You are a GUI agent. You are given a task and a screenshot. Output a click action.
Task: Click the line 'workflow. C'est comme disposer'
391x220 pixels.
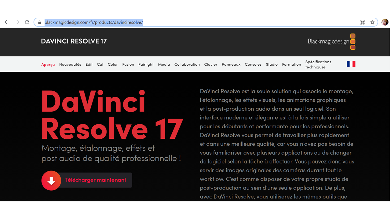[274, 179]
